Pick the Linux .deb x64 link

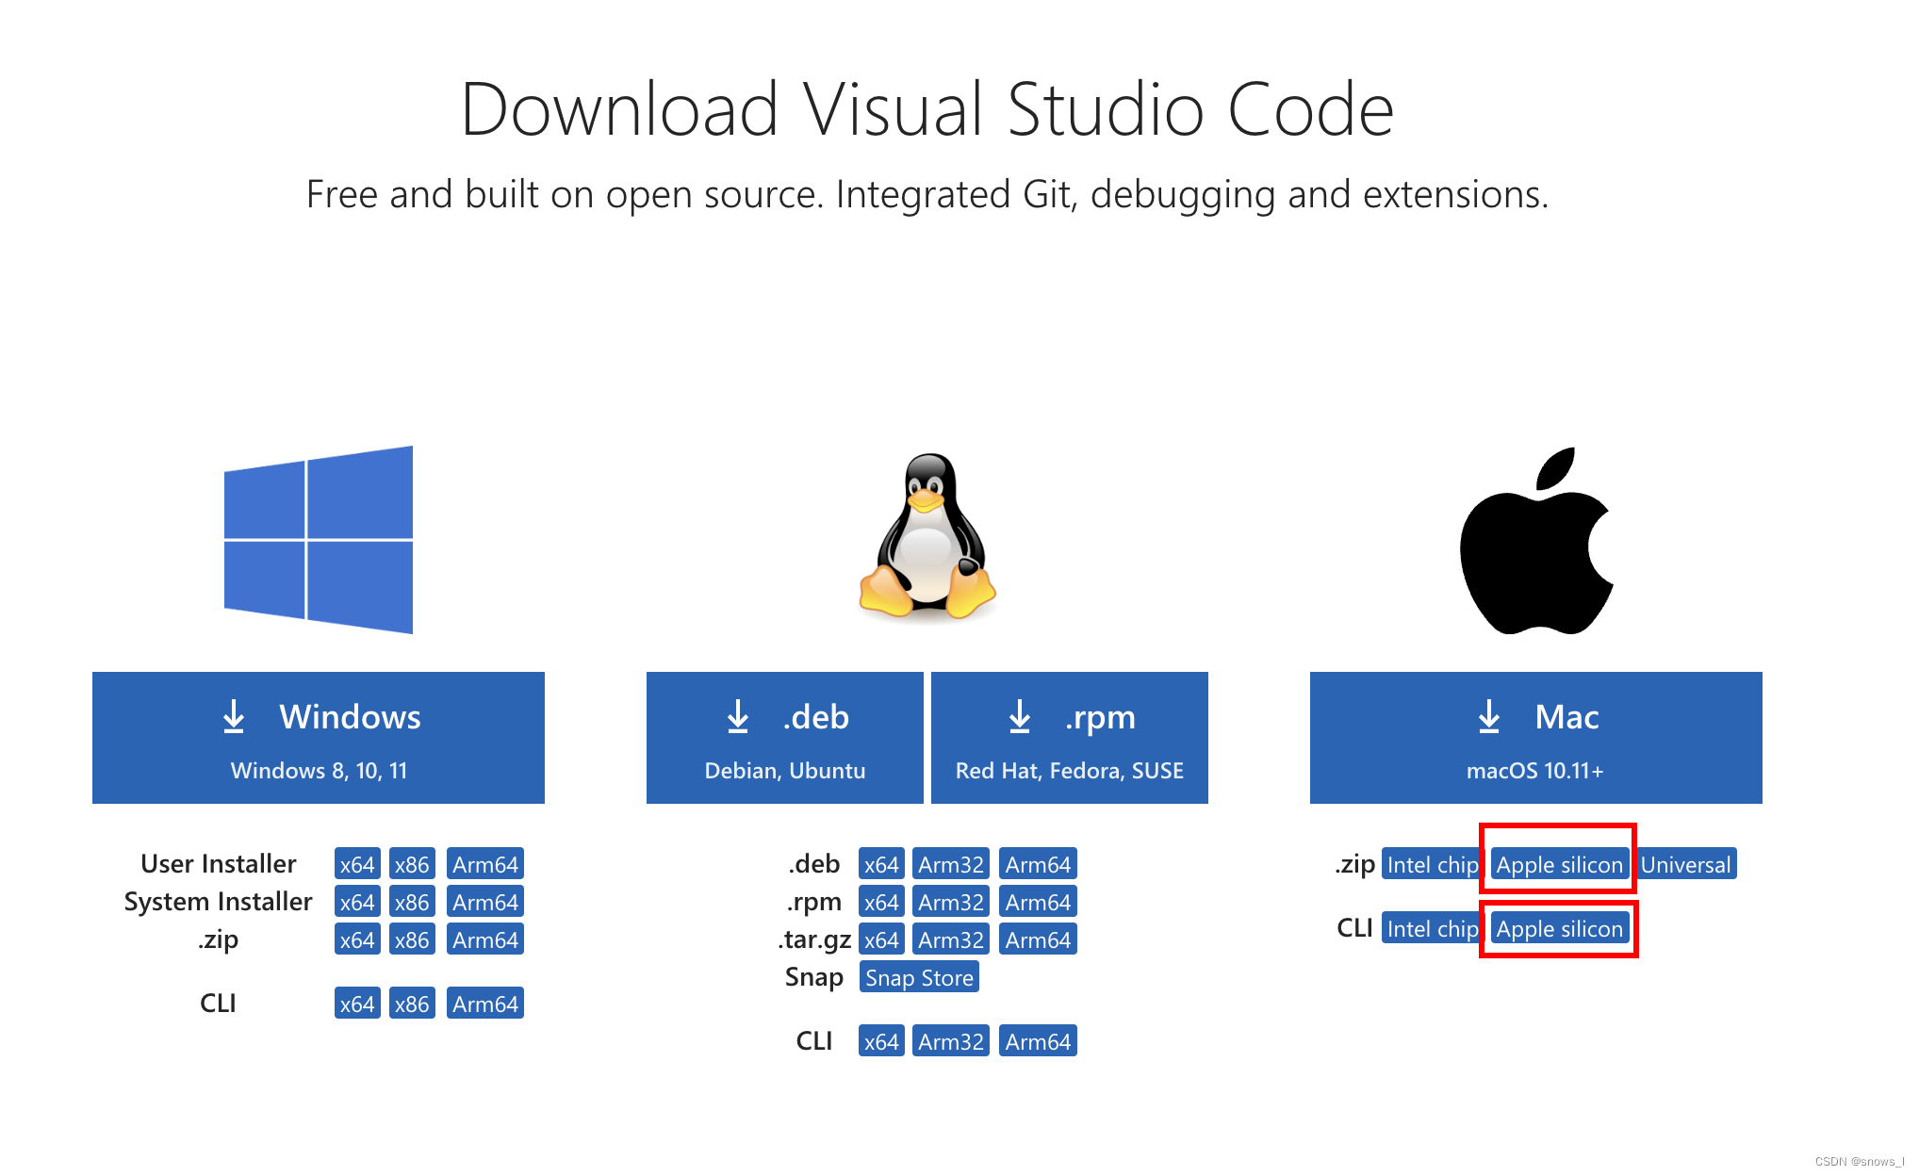[x=881, y=864]
